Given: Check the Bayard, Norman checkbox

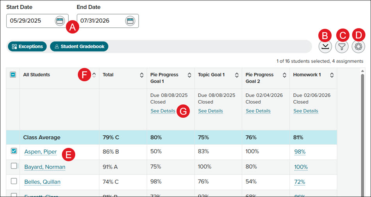Looking at the screenshot, I should click(x=14, y=166).
